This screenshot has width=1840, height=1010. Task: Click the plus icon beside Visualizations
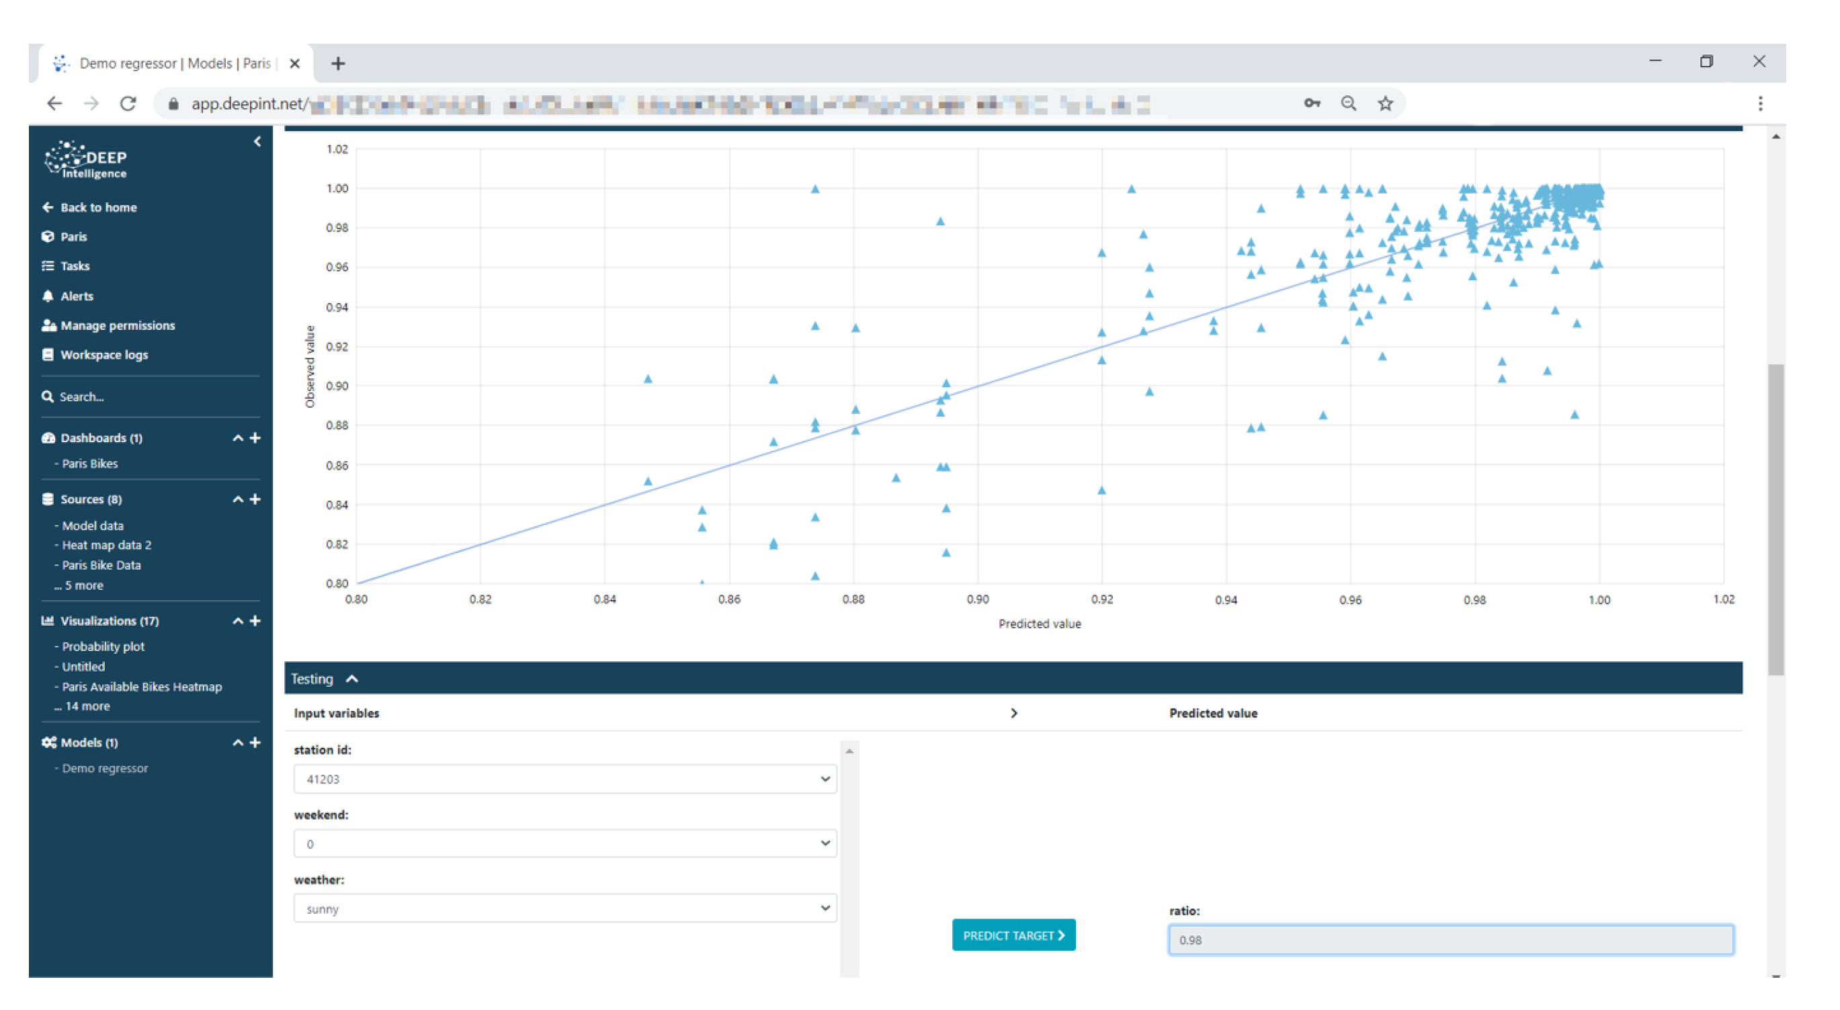[255, 621]
